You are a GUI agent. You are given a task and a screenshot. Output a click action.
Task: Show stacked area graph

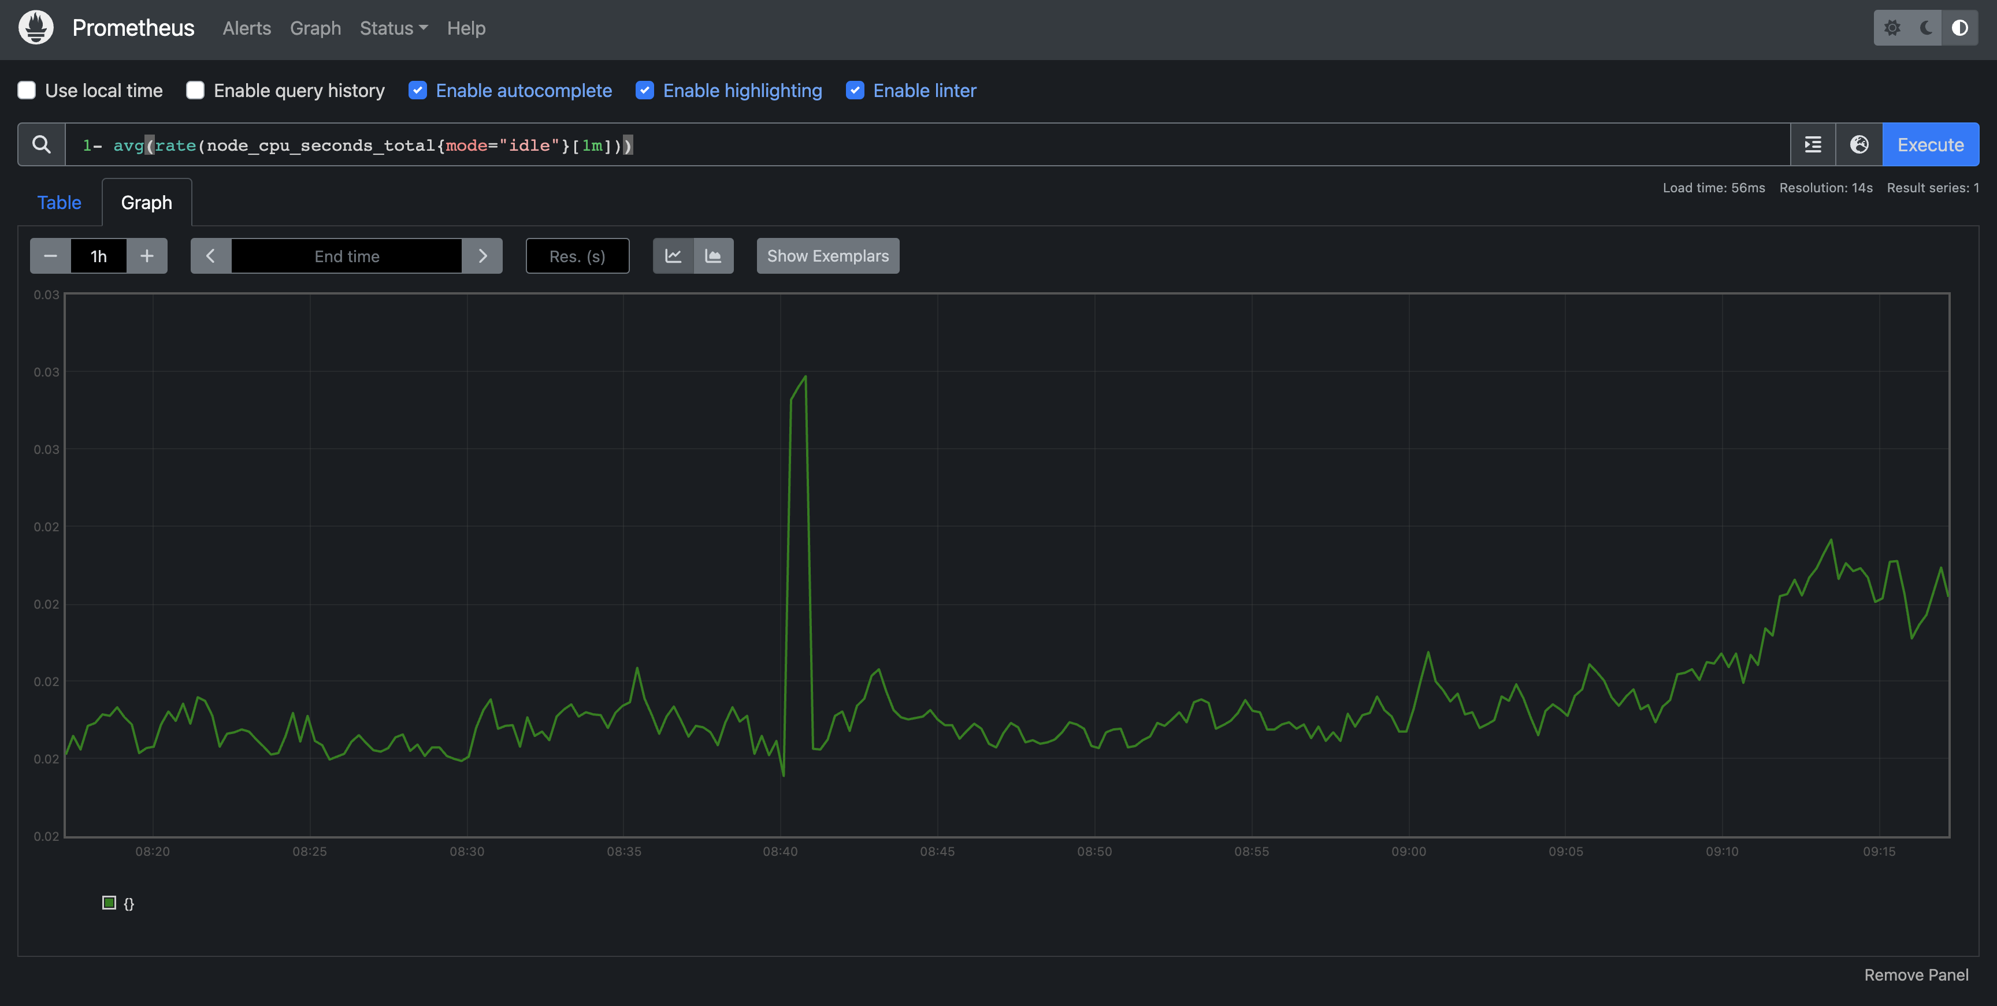(x=713, y=256)
